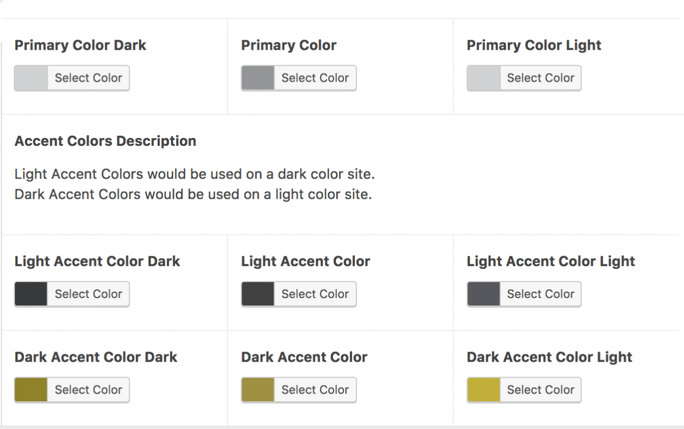
Task: Click the charcoal Light Accent Color swatch
Action: tap(258, 294)
